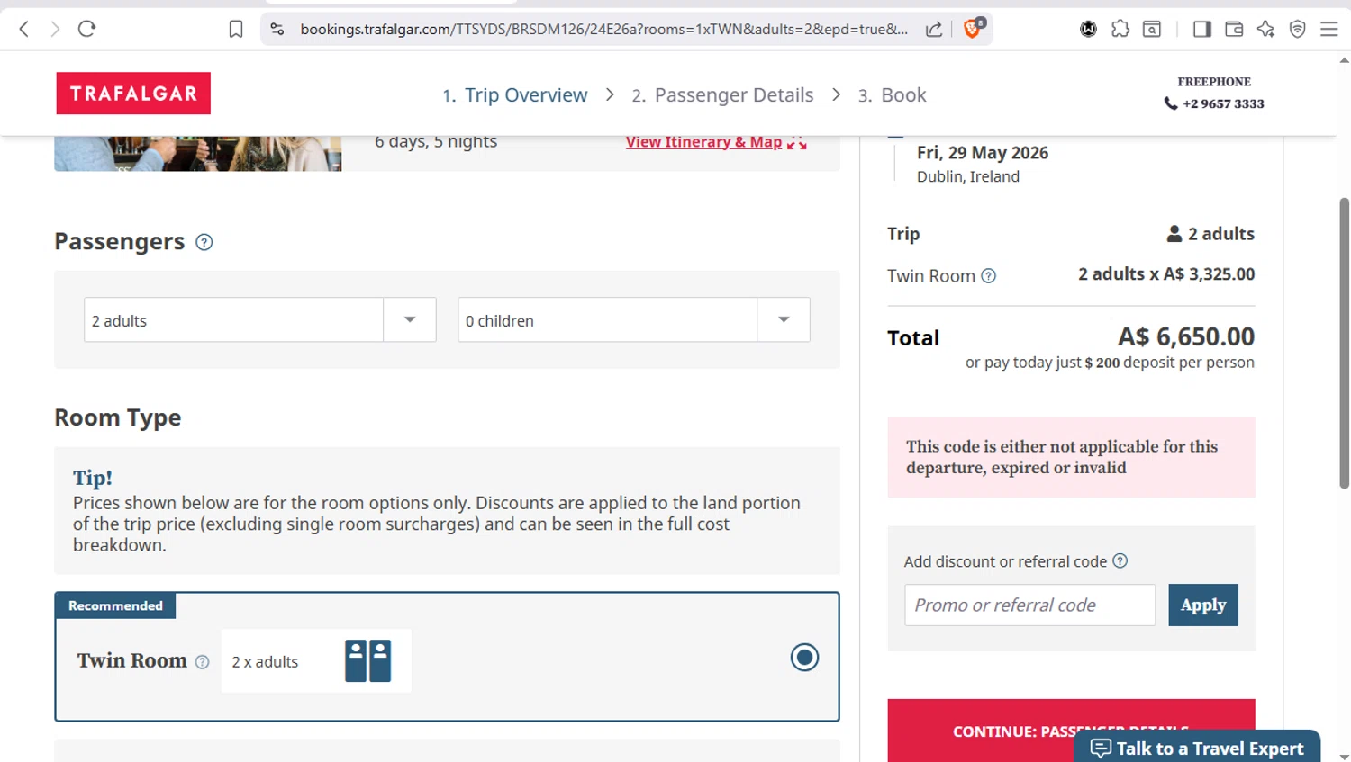Screen dimensions: 1351x762
Task: Toggle the browser sidebar panel
Action: 1201,29
